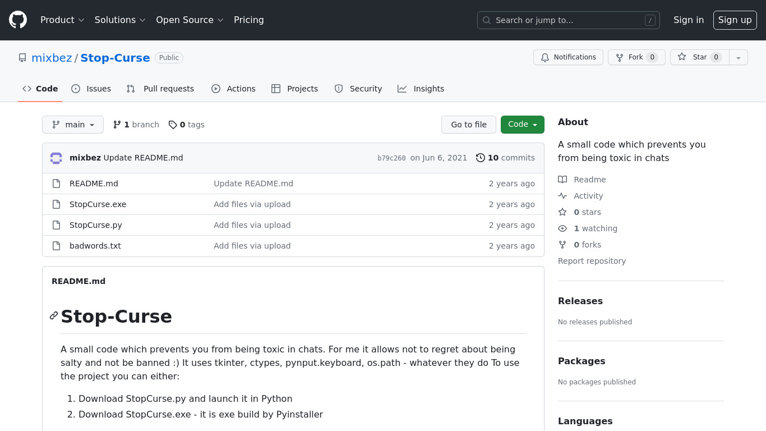The height and width of the screenshot is (431, 766).
Task: Open the main branch selector
Action: click(73, 125)
